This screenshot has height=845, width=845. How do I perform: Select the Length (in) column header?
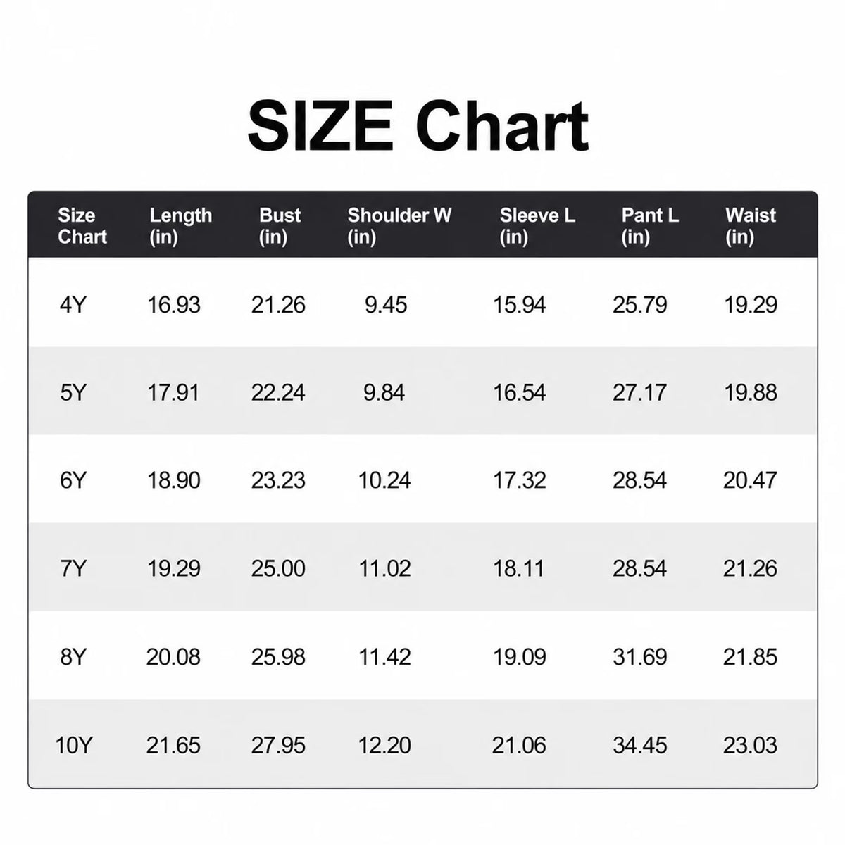click(180, 226)
